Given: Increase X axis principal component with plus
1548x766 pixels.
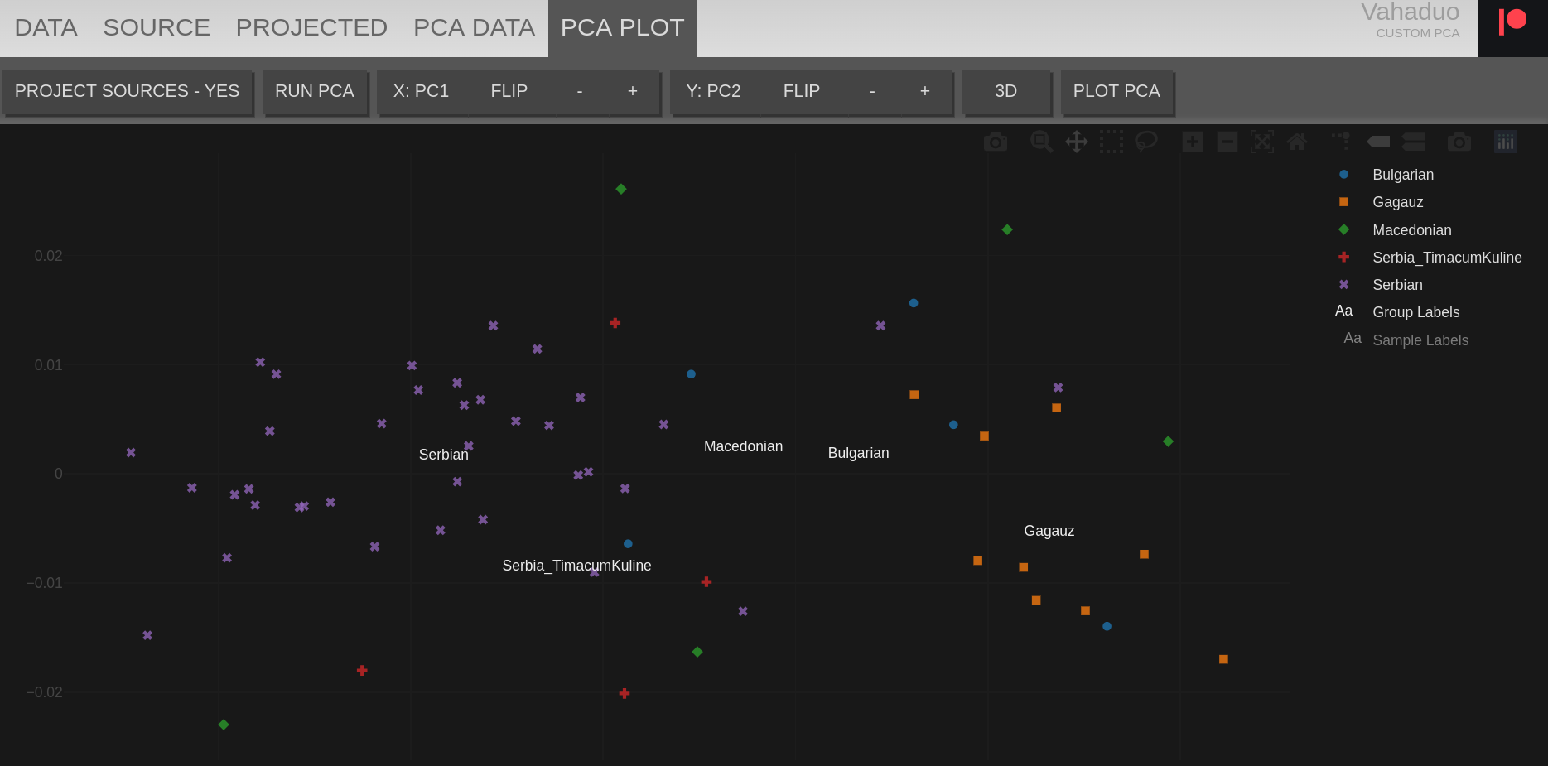Looking at the screenshot, I should point(633,91).
